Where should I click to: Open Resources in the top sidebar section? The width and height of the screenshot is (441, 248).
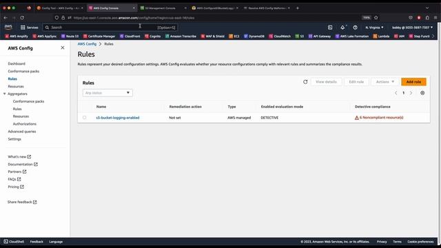[16, 87]
